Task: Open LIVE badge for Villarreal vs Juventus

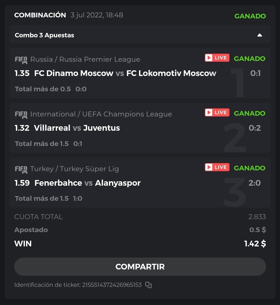Action: point(217,113)
